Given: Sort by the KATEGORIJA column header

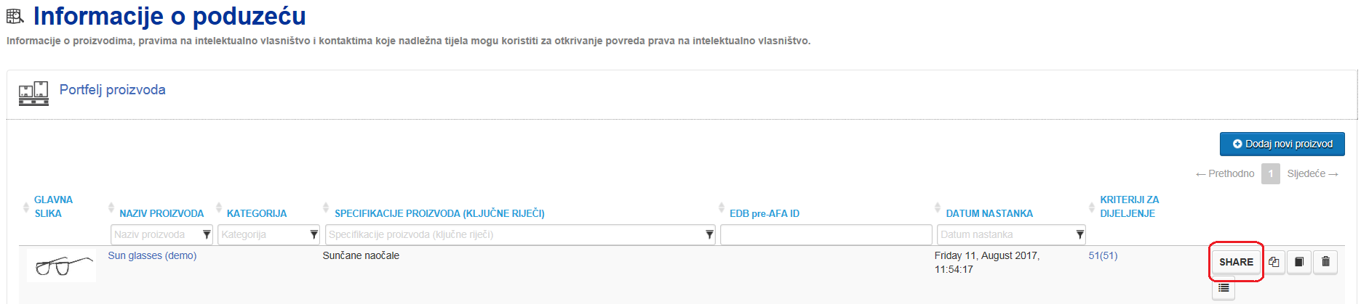Looking at the screenshot, I should (x=257, y=213).
